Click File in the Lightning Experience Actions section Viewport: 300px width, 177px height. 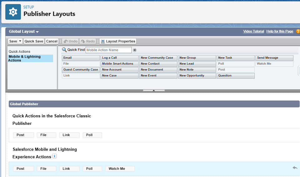pos(47,169)
